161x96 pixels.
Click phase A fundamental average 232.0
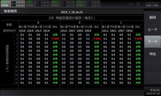pyautogui.click(x=30, y=31)
